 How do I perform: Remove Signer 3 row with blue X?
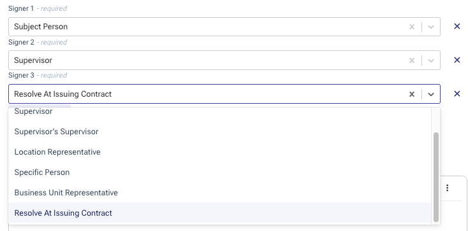457,94
